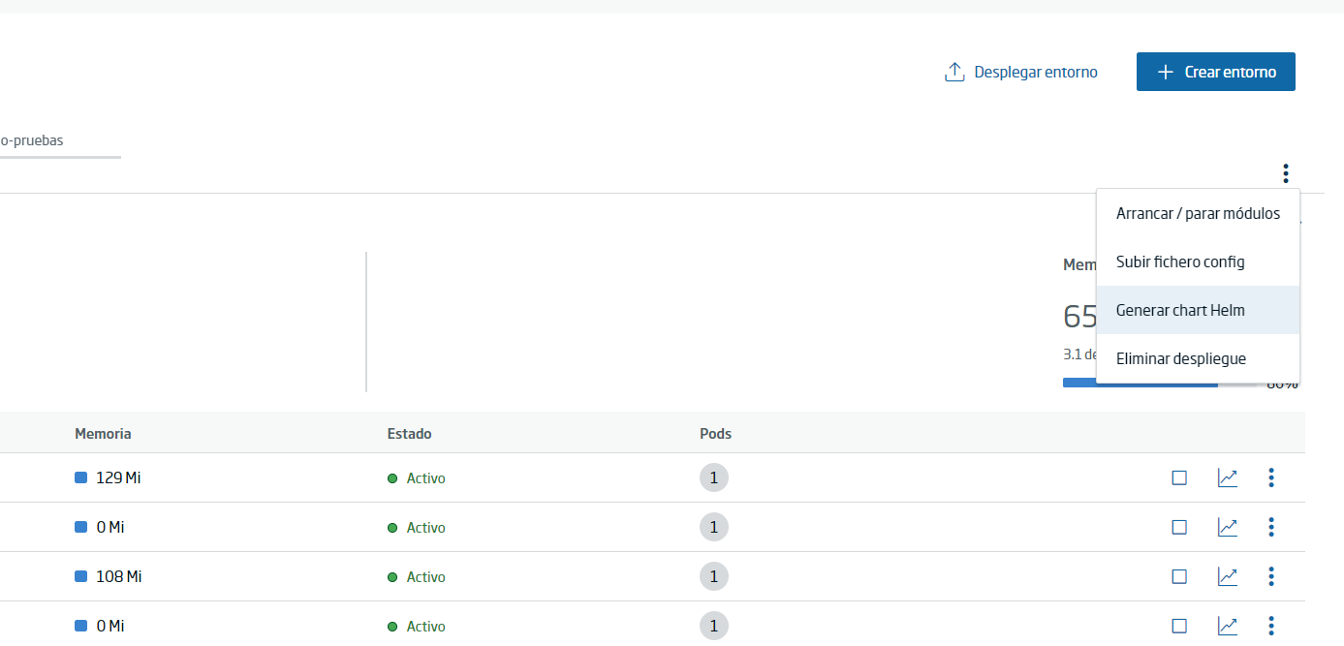Click the blue memory swatch beside 129 Mi
Viewport: 1344px width, 646px height.
(80, 477)
